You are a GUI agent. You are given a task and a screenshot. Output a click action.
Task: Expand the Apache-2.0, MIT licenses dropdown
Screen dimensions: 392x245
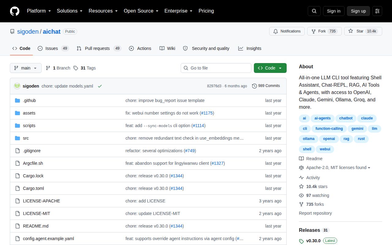click(338, 168)
